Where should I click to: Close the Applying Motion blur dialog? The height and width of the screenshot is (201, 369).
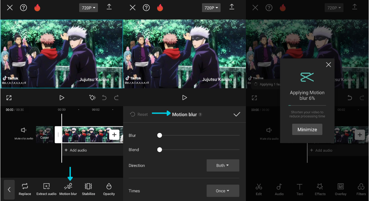(328, 65)
